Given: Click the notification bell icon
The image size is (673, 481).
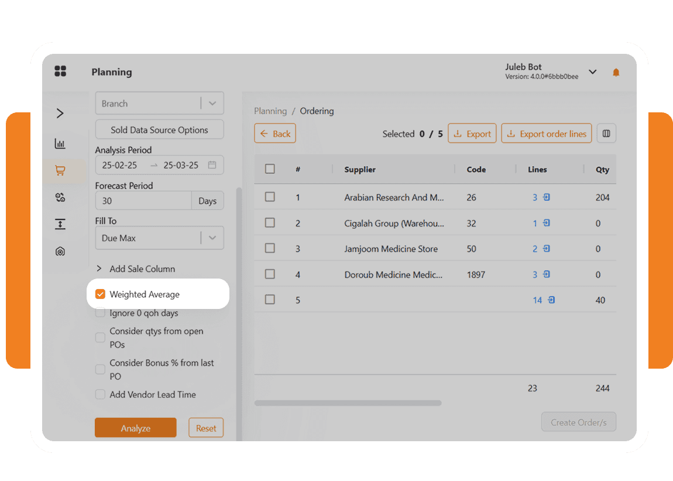Looking at the screenshot, I should (616, 73).
